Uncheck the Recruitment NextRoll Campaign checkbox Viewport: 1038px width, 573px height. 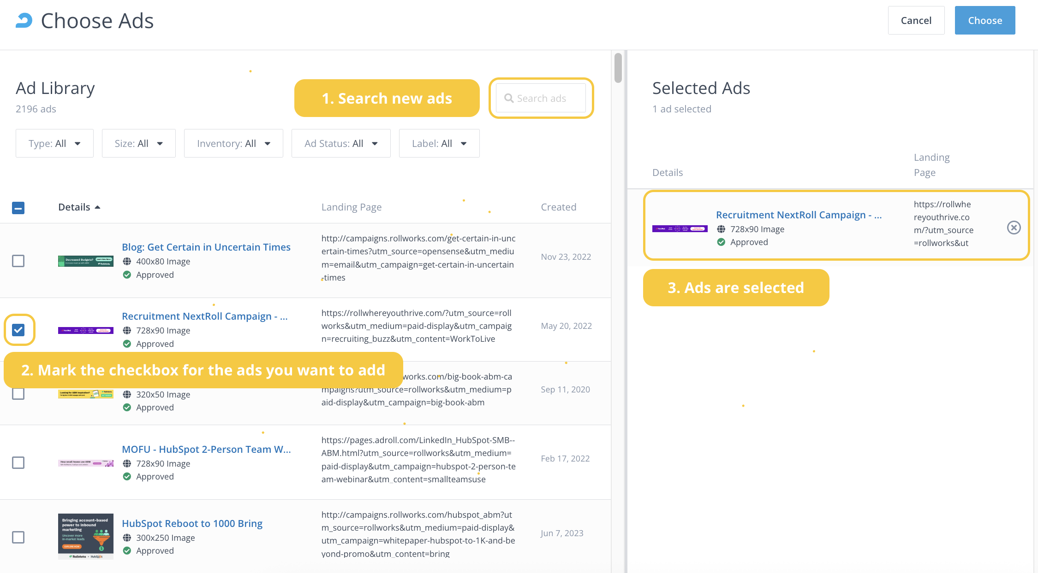18,330
